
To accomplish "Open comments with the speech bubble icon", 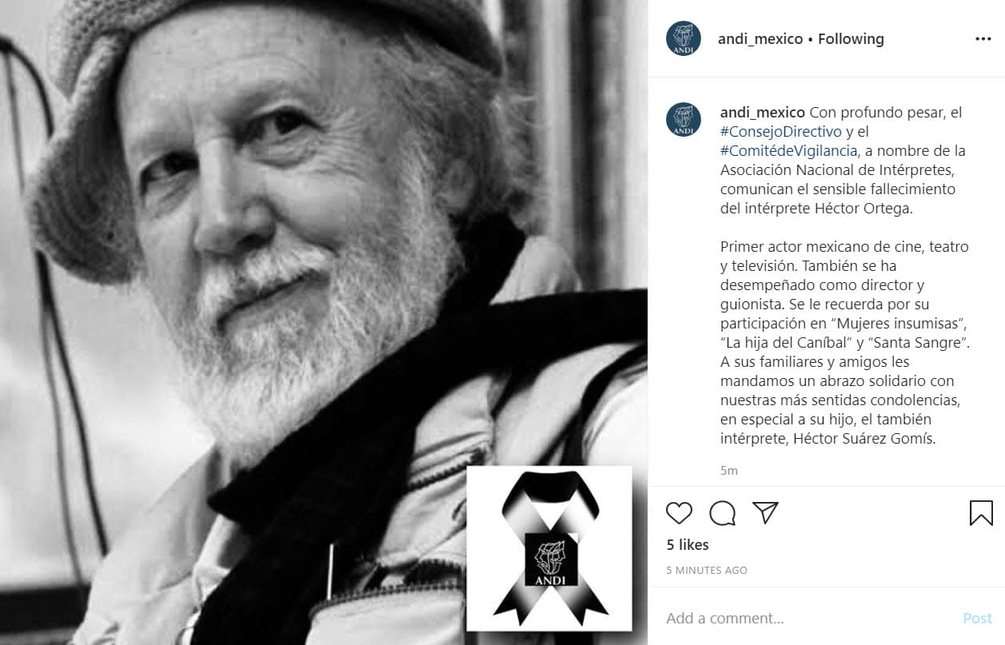I will pyautogui.click(x=722, y=513).
